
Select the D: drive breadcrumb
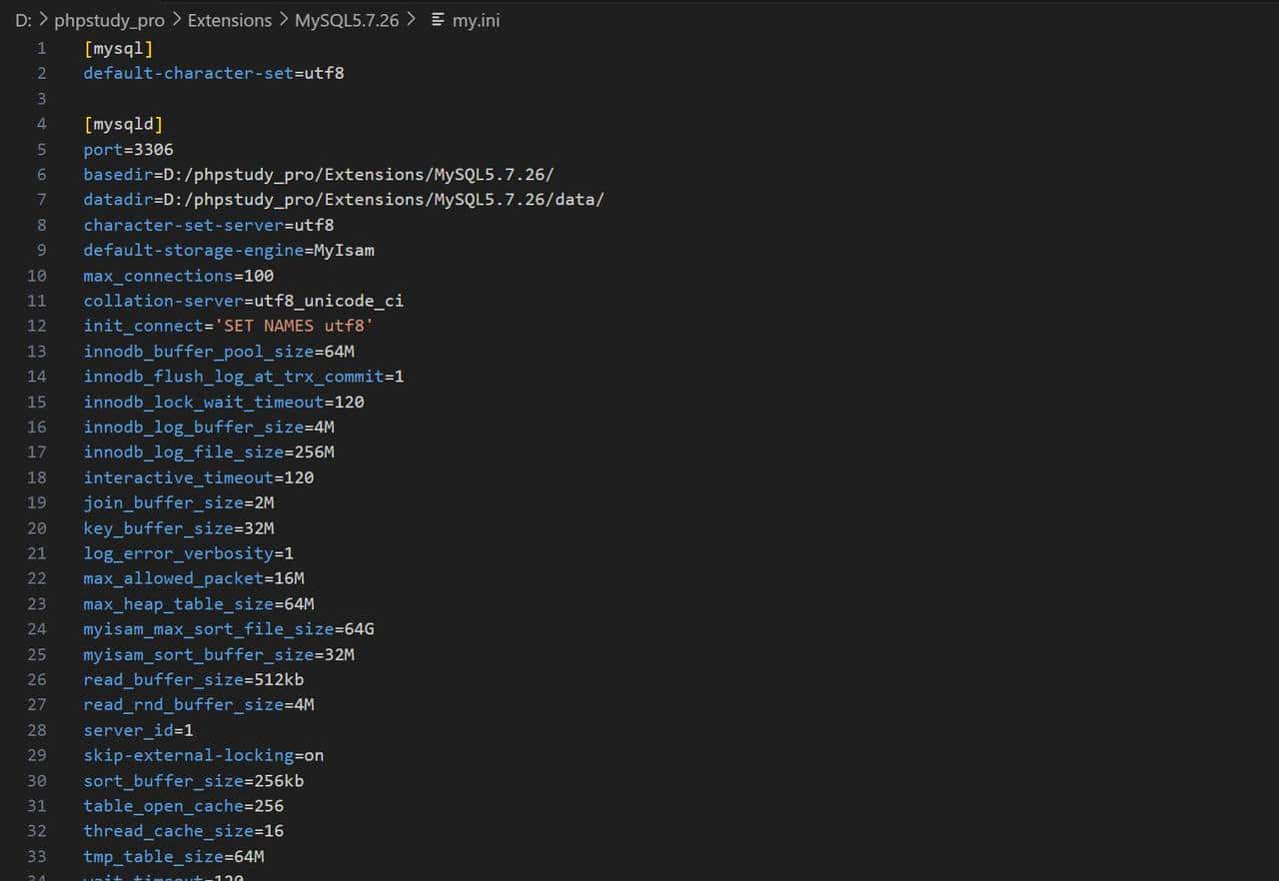click(x=23, y=20)
